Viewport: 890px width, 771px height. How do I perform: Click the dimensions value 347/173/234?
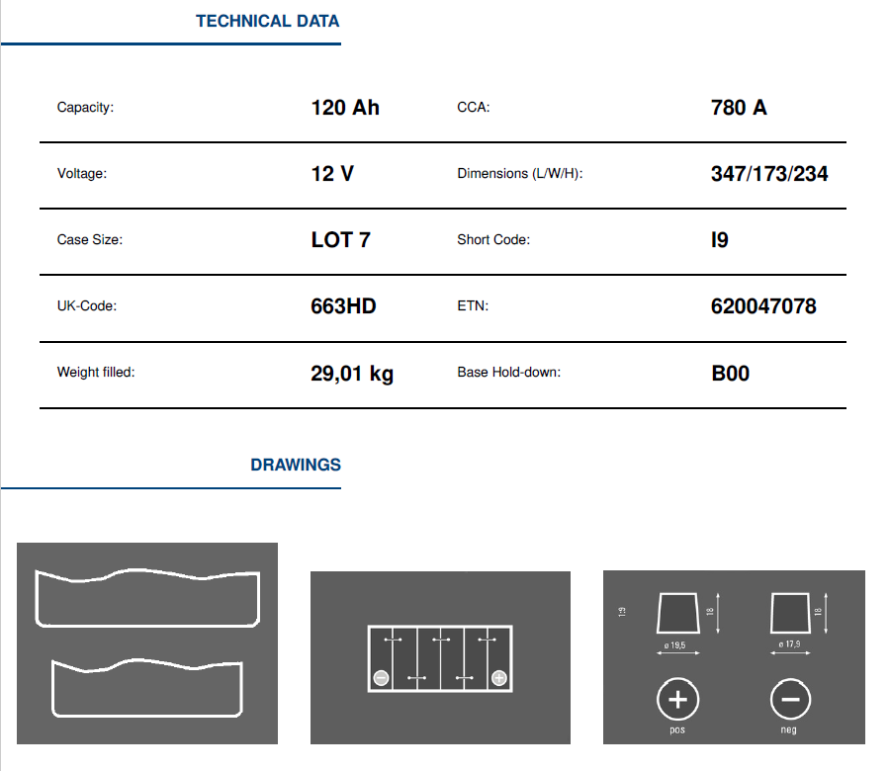769,174
